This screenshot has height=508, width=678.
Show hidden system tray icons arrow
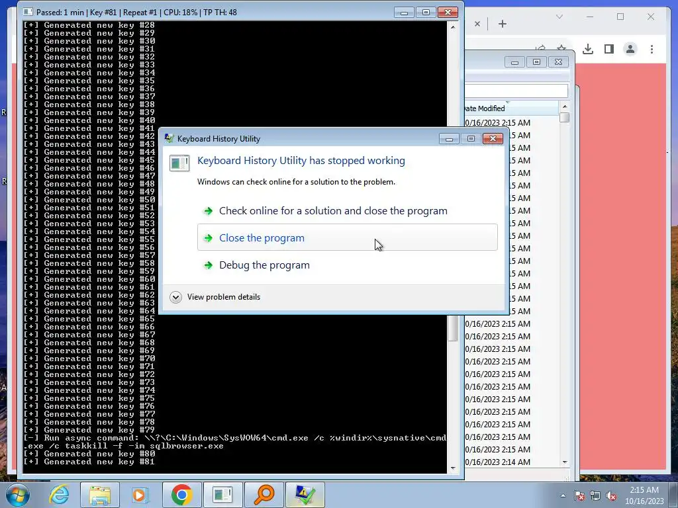coord(563,495)
